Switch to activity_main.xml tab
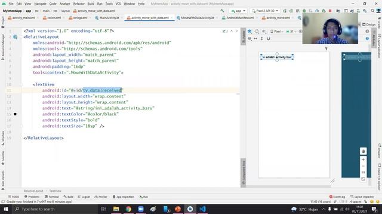382x214 pixels. coord(21,18)
